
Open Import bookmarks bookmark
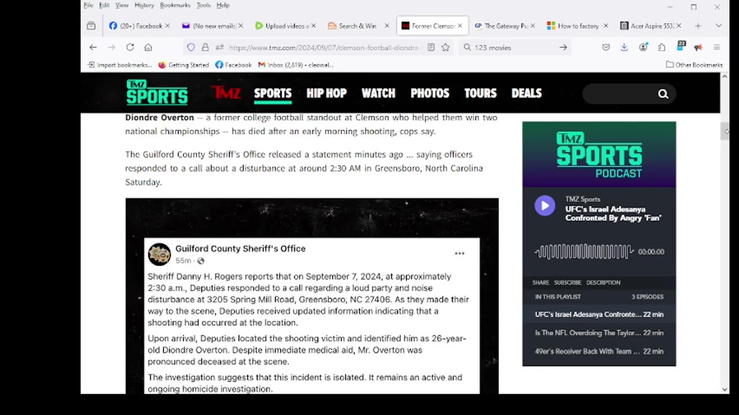[120, 65]
